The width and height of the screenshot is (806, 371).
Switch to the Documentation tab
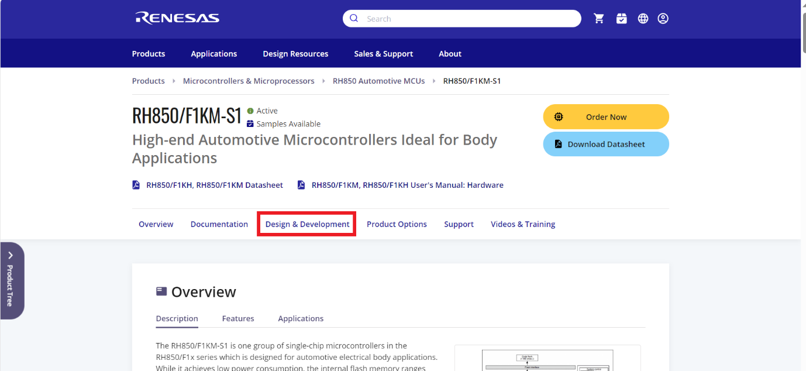(219, 224)
